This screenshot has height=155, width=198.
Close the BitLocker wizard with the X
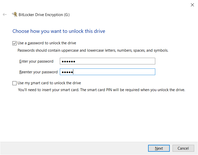coord(192,5)
